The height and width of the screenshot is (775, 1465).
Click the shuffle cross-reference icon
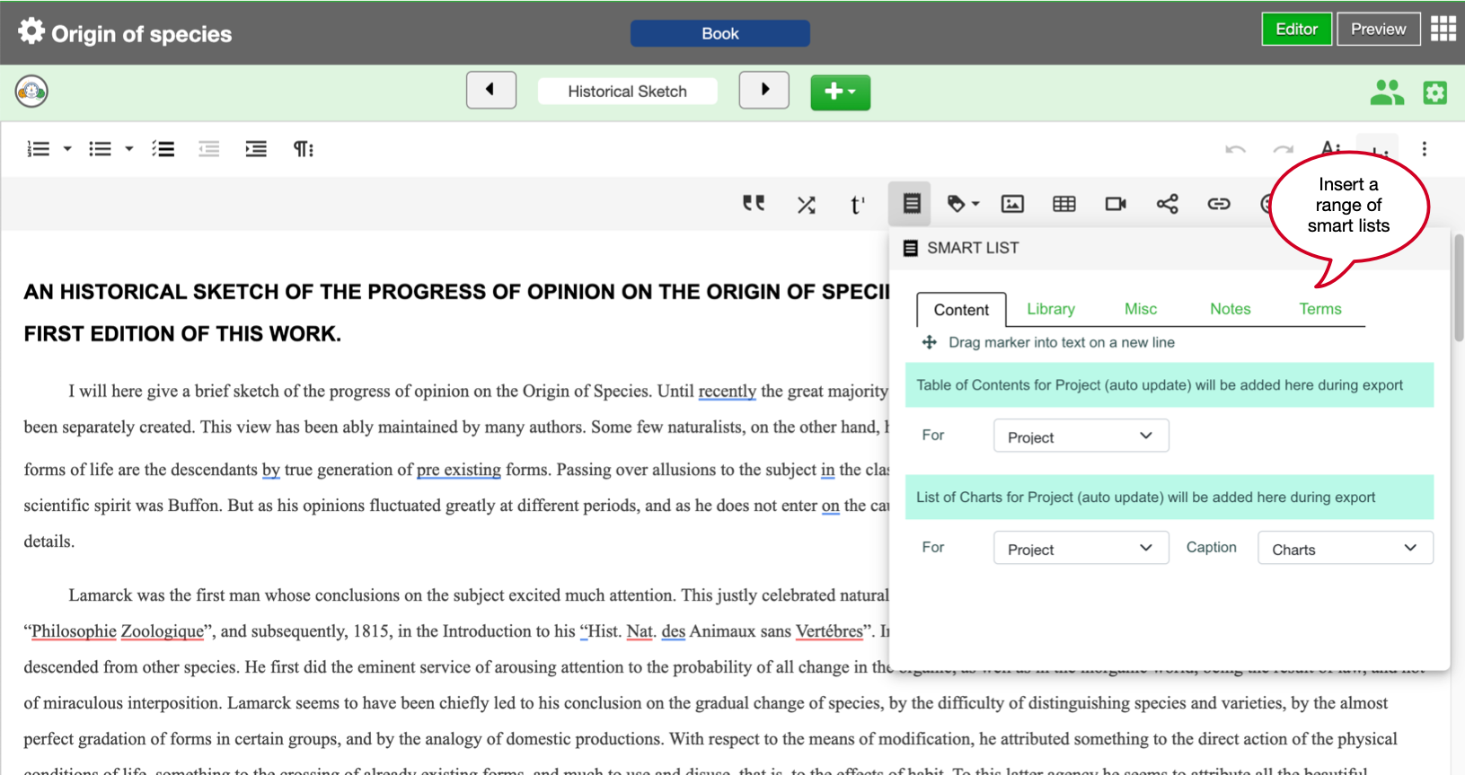tap(806, 205)
